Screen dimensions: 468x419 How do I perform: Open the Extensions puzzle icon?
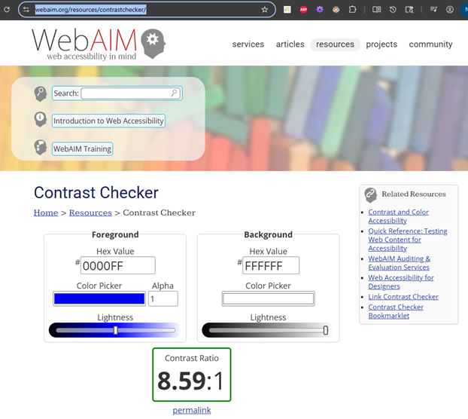pyautogui.click(x=352, y=10)
